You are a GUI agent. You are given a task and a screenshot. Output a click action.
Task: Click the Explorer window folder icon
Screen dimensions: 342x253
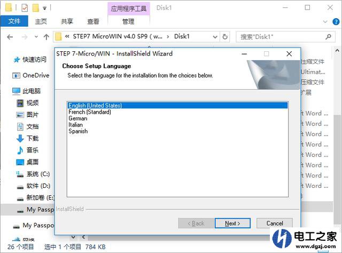(9, 7)
